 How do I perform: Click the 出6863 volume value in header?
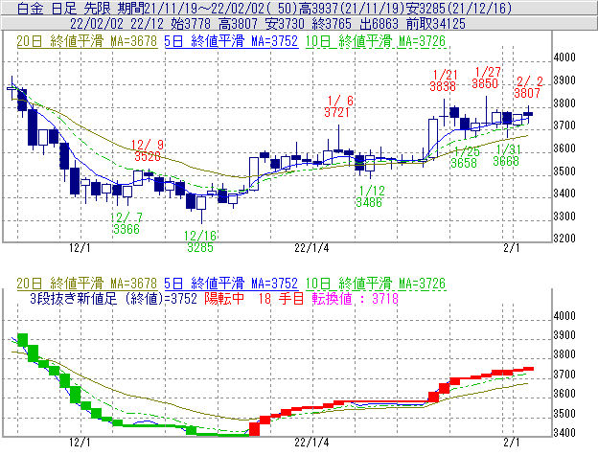click(x=379, y=24)
